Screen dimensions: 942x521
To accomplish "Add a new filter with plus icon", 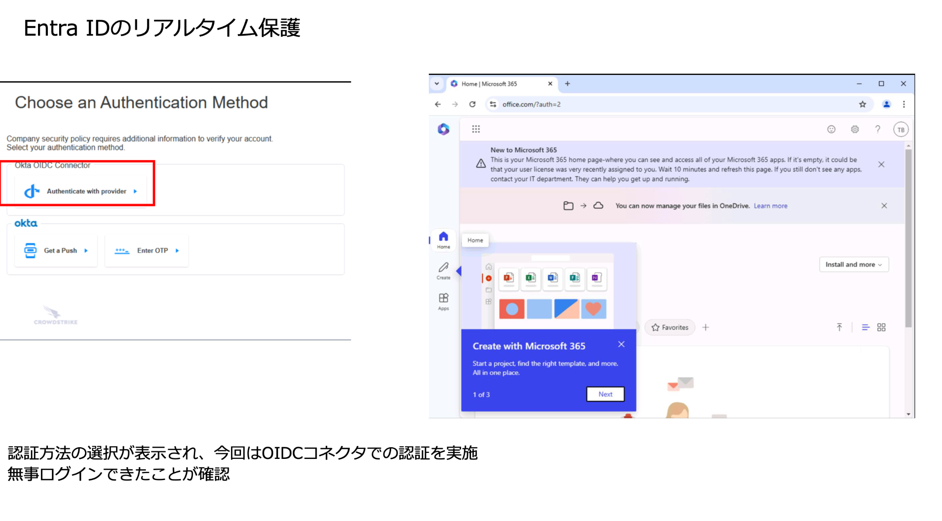I will (705, 327).
